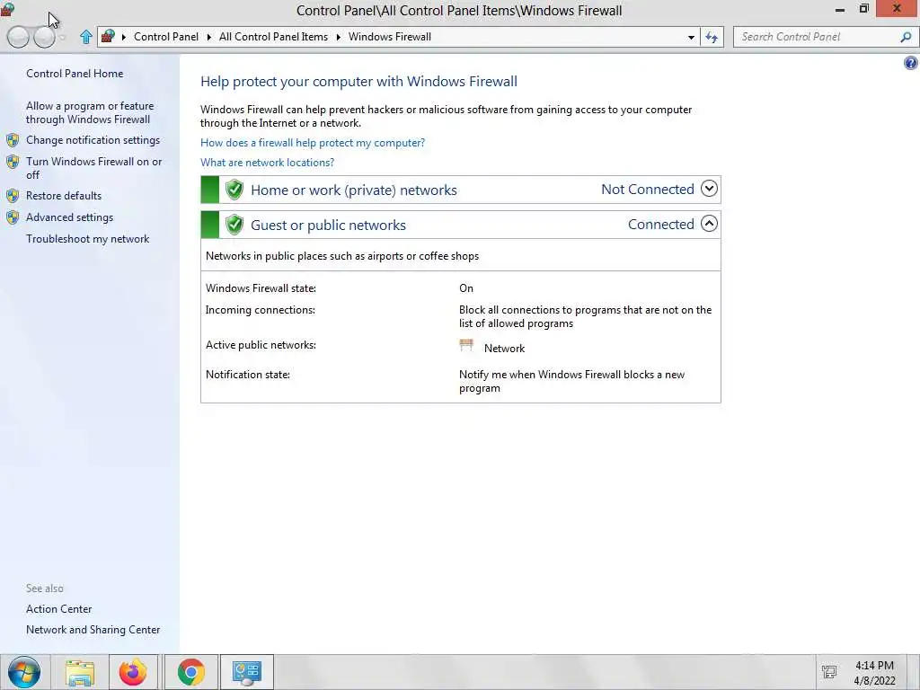This screenshot has height=690, width=920.
Task: Click the Incoming connections label
Action: point(260,310)
